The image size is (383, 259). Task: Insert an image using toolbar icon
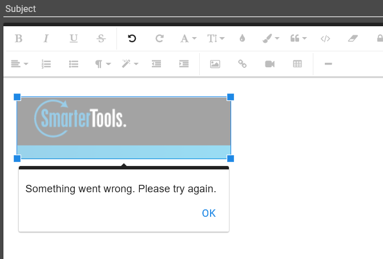[215, 64]
